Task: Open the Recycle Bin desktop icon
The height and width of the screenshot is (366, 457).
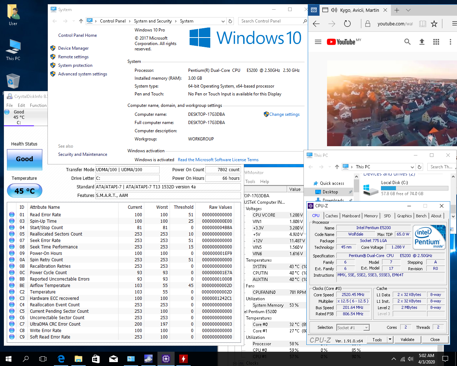Action: (x=13, y=81)
